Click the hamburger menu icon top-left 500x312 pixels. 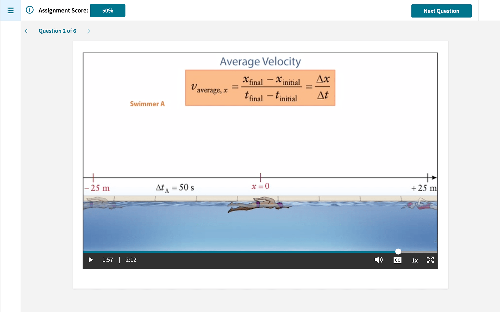tap(10, 10)
